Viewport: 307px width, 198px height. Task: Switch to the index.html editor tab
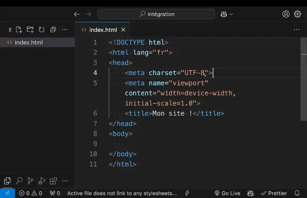point(103,30)
